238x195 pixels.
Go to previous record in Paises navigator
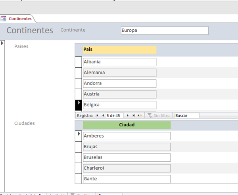coord(103,116)
